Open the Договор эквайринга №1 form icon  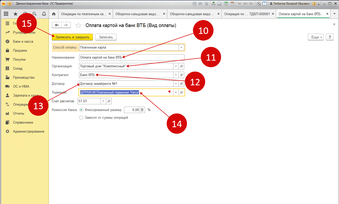[x=181, y=84]
